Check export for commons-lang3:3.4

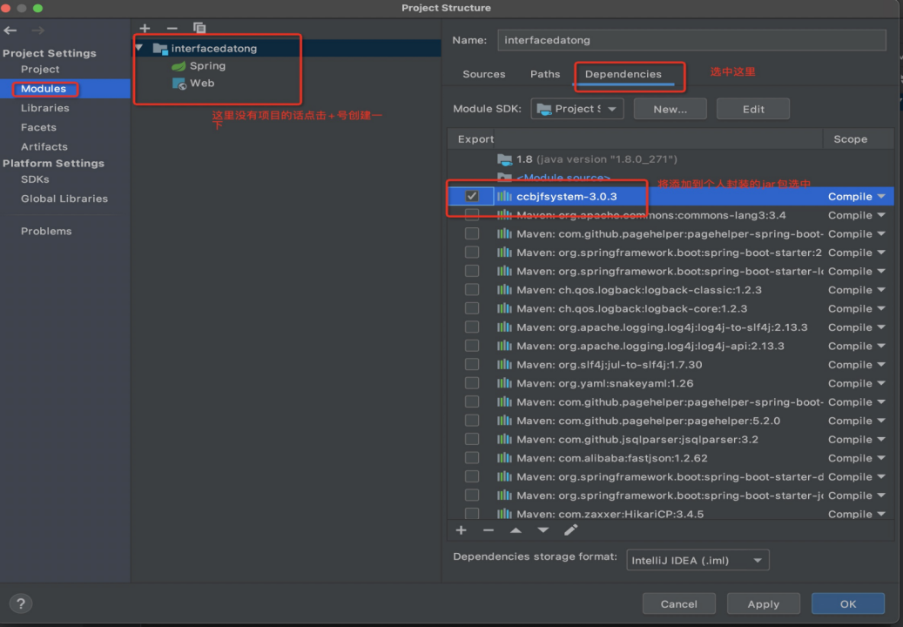tap(472, 215)
